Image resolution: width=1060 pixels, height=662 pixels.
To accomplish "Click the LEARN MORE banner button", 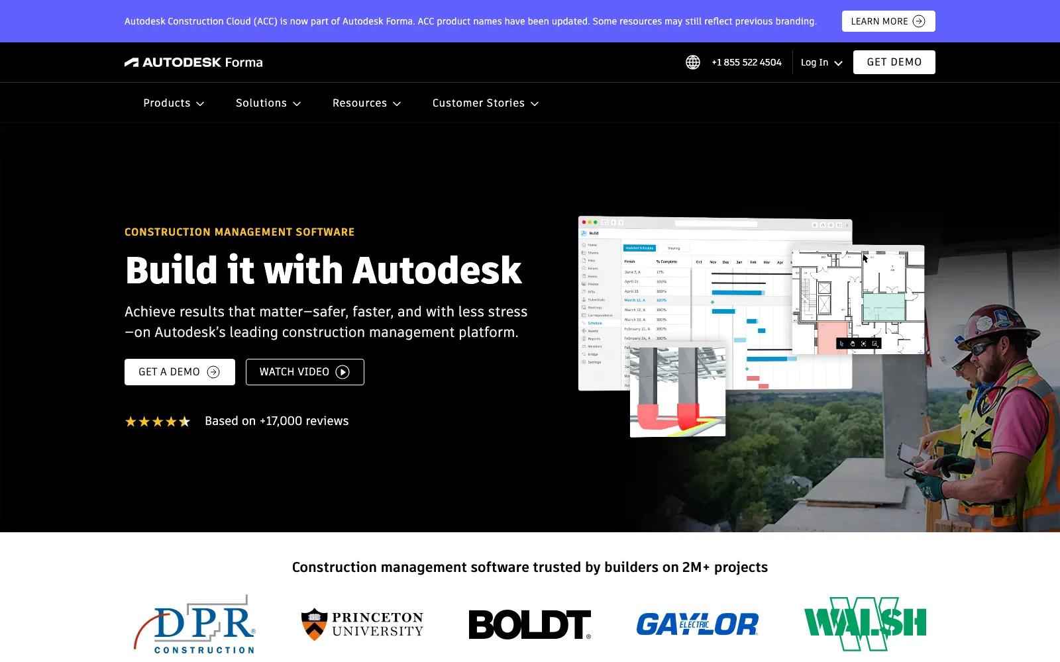I will point(888,21).
